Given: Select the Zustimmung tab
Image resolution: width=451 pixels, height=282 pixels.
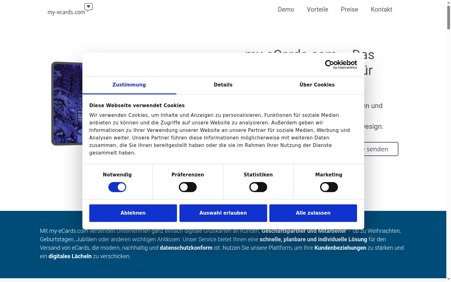Looking at the screenshot, I should [x=129, y=85].
